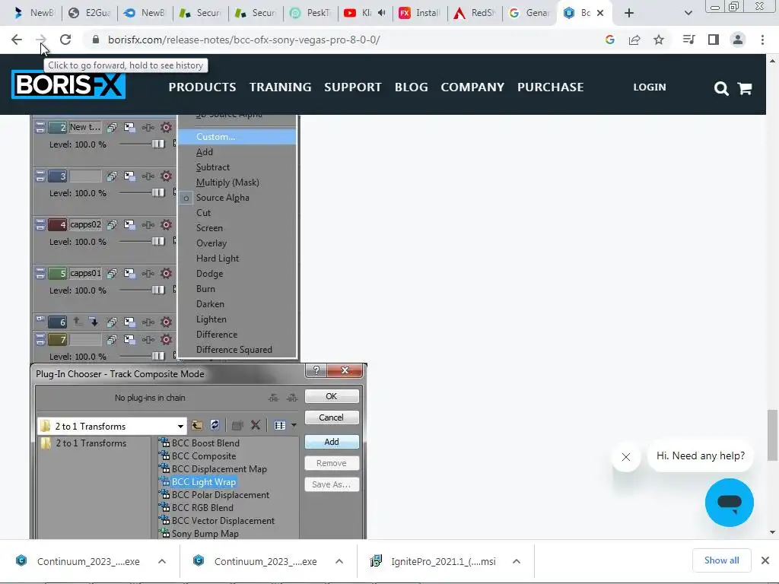Open Chrome three-dot menu
The height and width of the screenshot is (584, 779).
[x=762, y=40]
